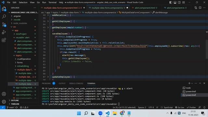This screenshot has height=117, width=208.
Task: Open the Run menu
Action: (x=44, y=2)
